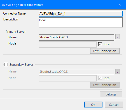The height and width of the screenshot is (110, 126).
Task: Click the Connector Name input field
Action: click(x=81, y=14)
